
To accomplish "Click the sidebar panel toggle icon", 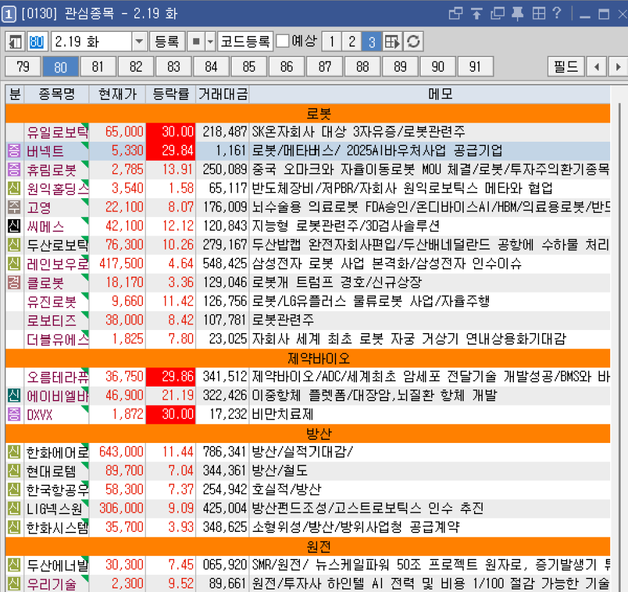I will 15,41.
